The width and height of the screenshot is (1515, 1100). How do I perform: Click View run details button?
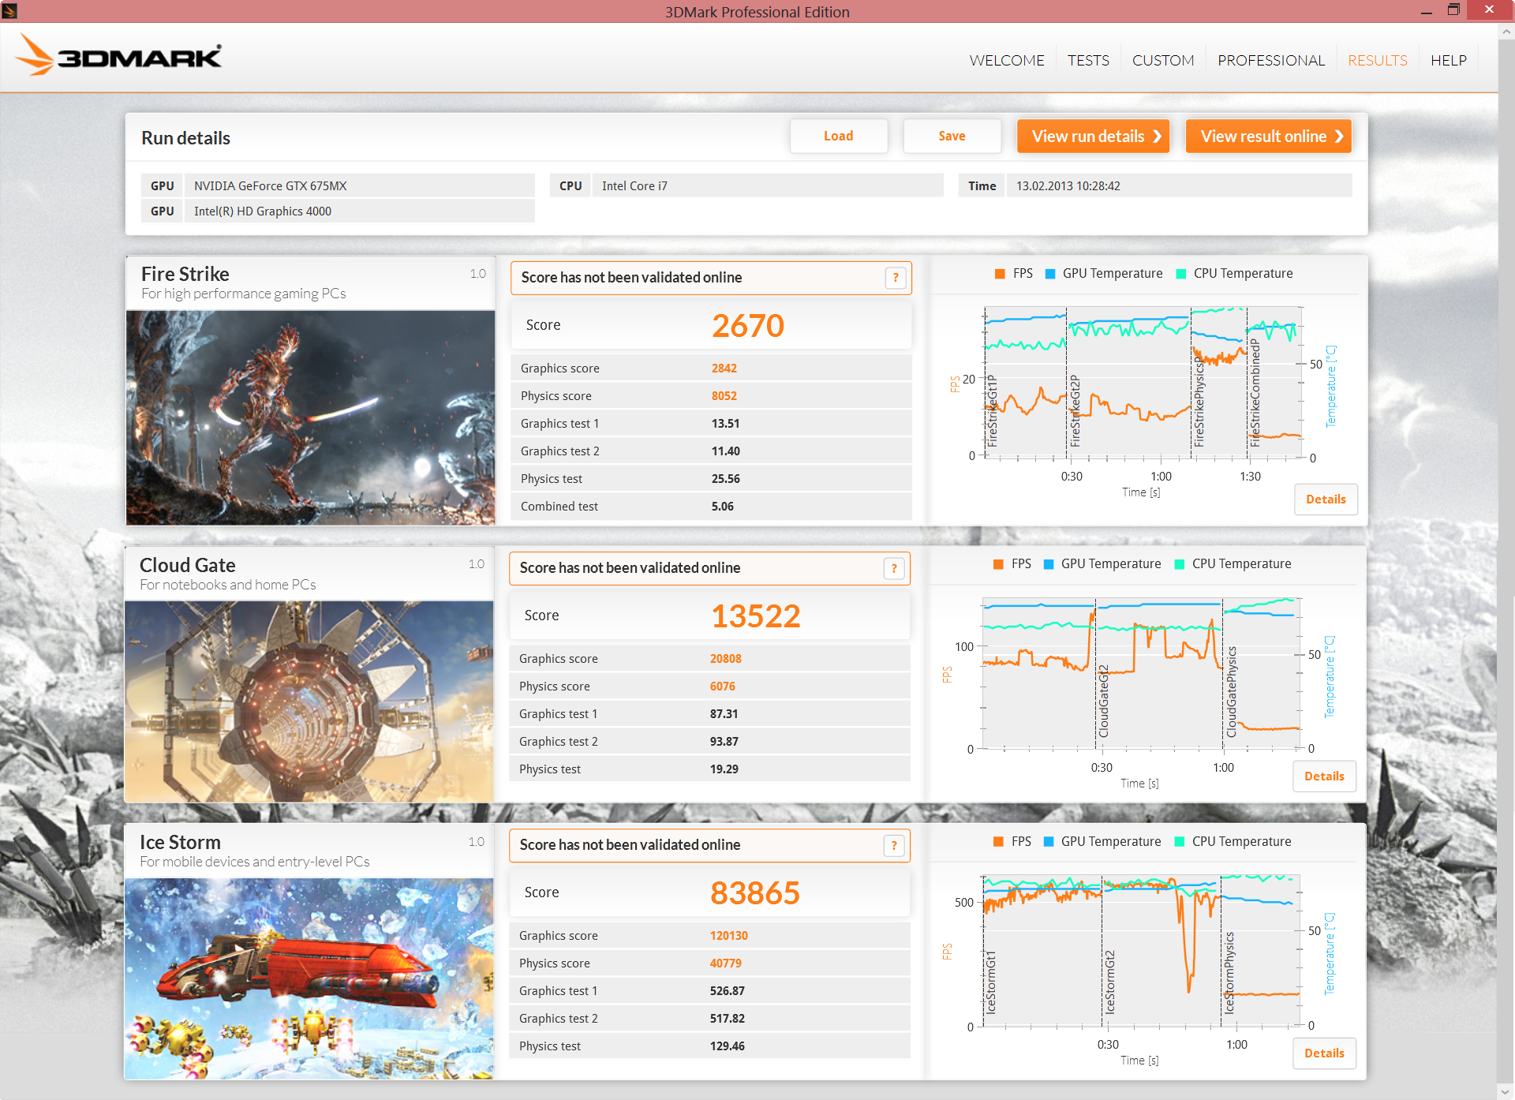1093,136
